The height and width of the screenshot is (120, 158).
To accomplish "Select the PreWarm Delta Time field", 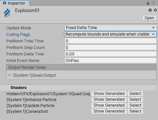I will pos(111,54).
